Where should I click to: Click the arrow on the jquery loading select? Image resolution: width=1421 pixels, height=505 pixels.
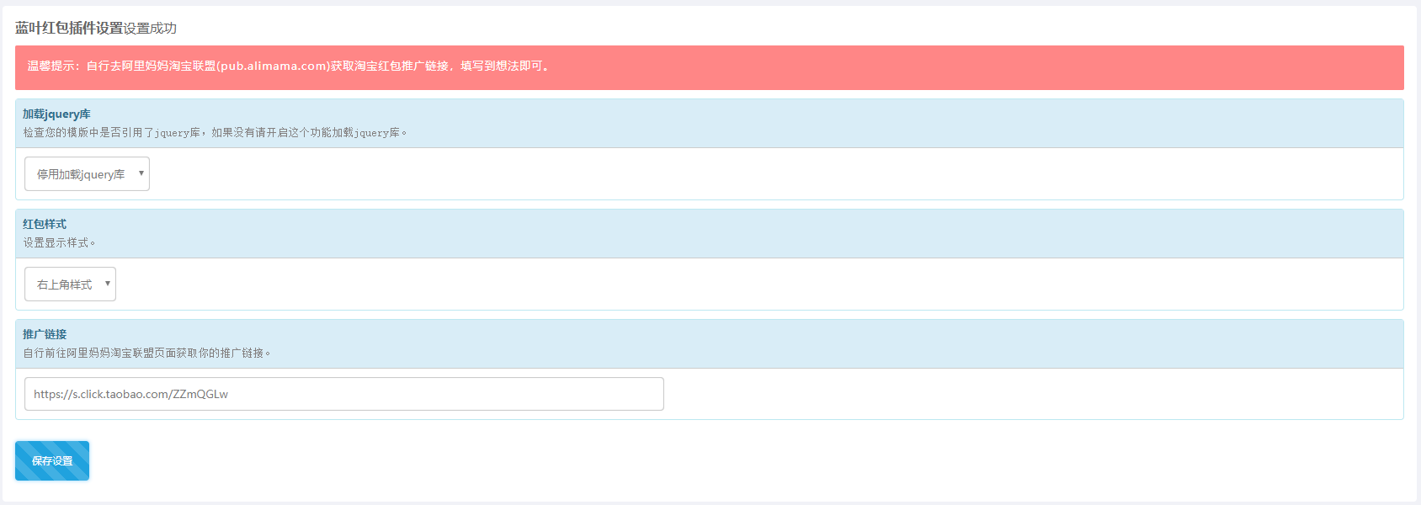[x=141, y=173]
